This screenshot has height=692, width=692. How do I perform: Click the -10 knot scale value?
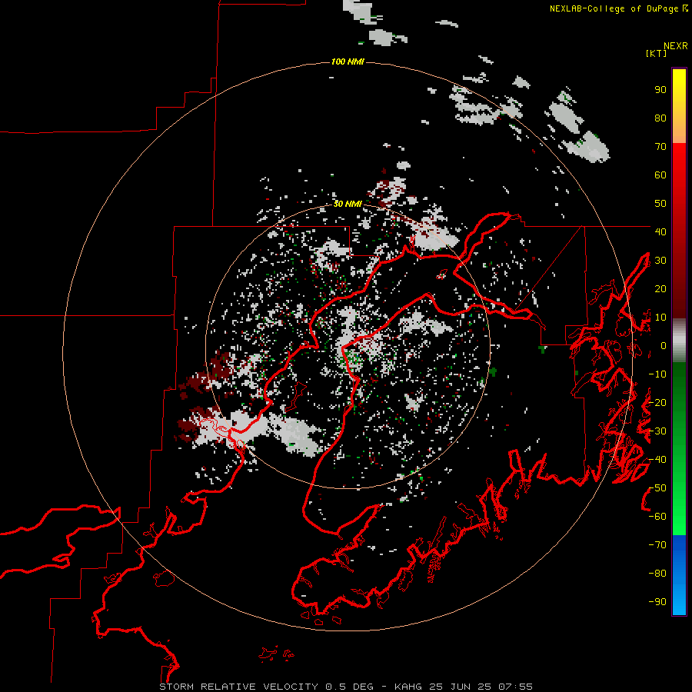click(x=657, y=374)
